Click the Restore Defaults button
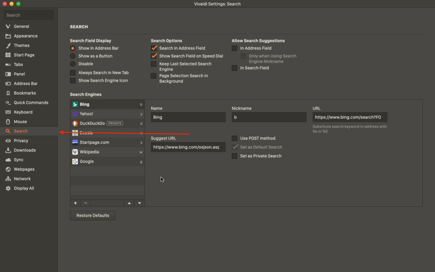435x272 pixels. tap(93, 215)
